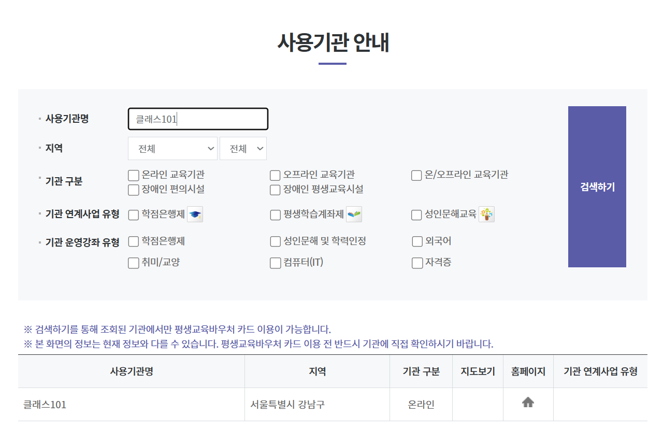This screenshot has height=430, width=663.
Task: Open the second, narrower 지역 dropdown
Action: click(243, 149)
